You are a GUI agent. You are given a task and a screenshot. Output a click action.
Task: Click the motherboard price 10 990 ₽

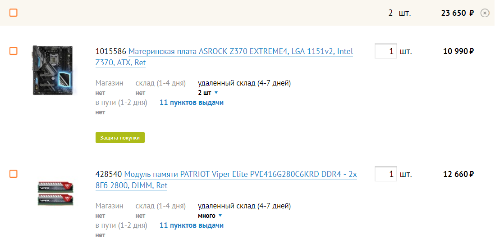(458, 51)
